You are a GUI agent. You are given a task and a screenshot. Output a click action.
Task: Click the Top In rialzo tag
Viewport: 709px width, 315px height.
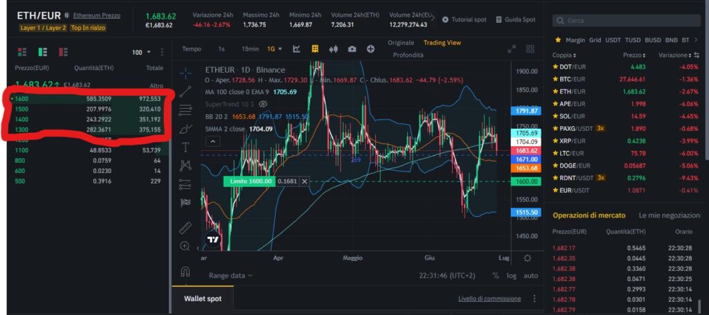[88, 28]
